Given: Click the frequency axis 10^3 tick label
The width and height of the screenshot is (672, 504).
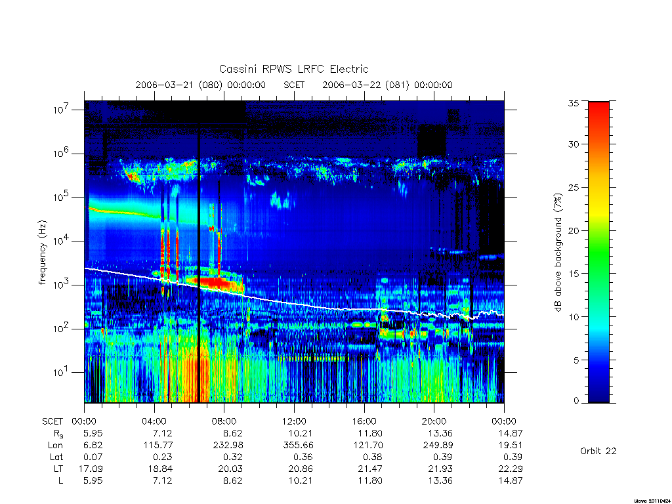Looking at the screenshot, I should tap(61, 283).
